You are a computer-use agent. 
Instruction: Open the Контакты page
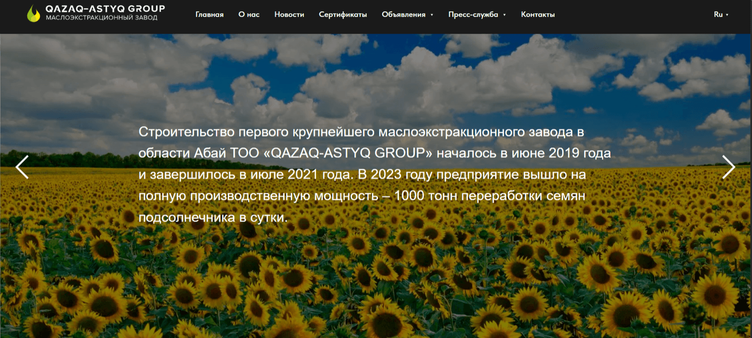click(x=538, y=15)
